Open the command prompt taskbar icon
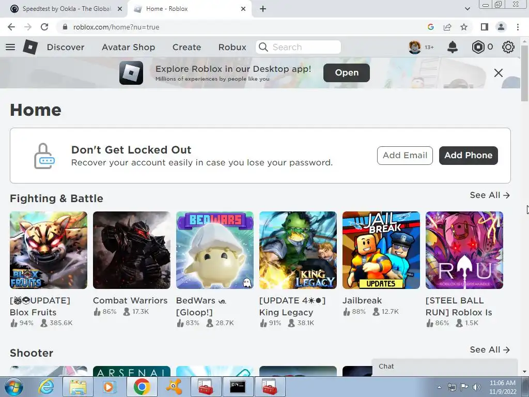This screenshot has width=529, height=397. pyautogui.click(x=238, y=387)
